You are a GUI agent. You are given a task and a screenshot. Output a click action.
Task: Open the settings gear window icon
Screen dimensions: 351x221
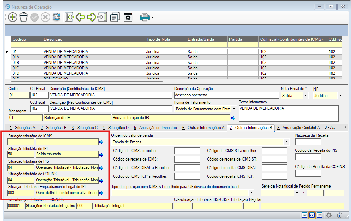[x=128, y=17]
